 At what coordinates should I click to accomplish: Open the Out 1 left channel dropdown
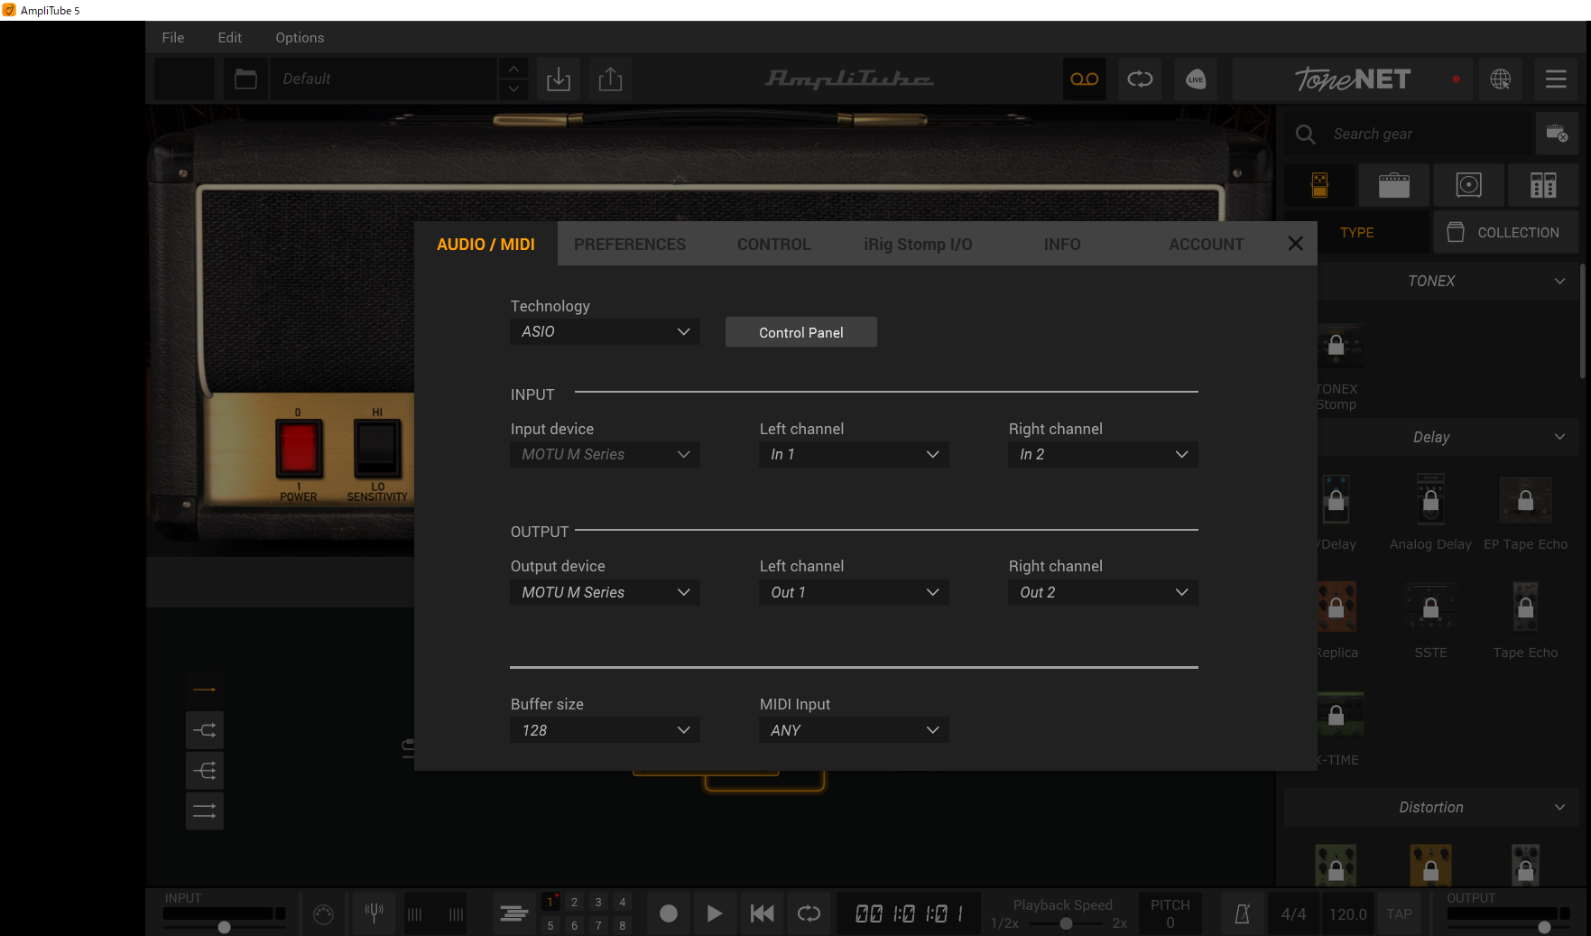coord(854,592)
